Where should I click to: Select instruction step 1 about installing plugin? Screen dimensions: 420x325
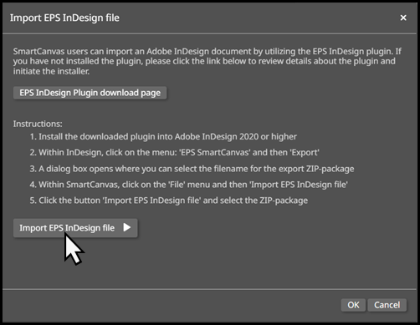coord(163,137)
